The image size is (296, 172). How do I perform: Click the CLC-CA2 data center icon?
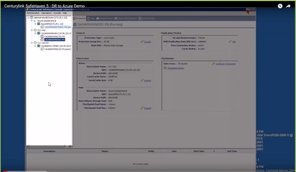coord(35,30)
